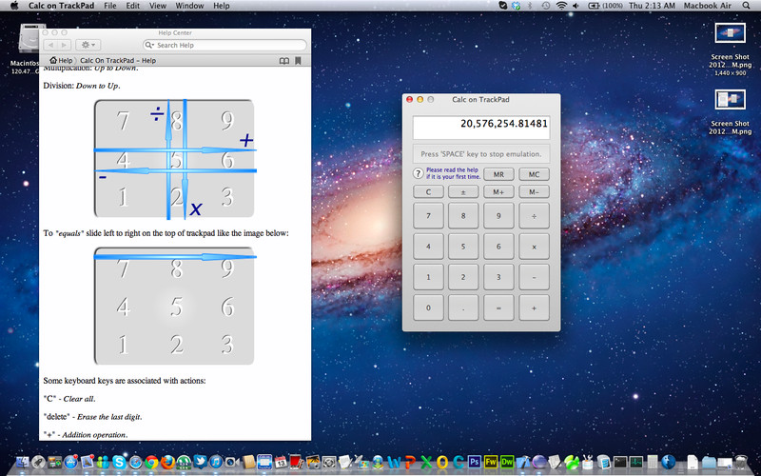Click the Wi-Fi status icon
Screen dimensions: 761x476
(561, 6)
